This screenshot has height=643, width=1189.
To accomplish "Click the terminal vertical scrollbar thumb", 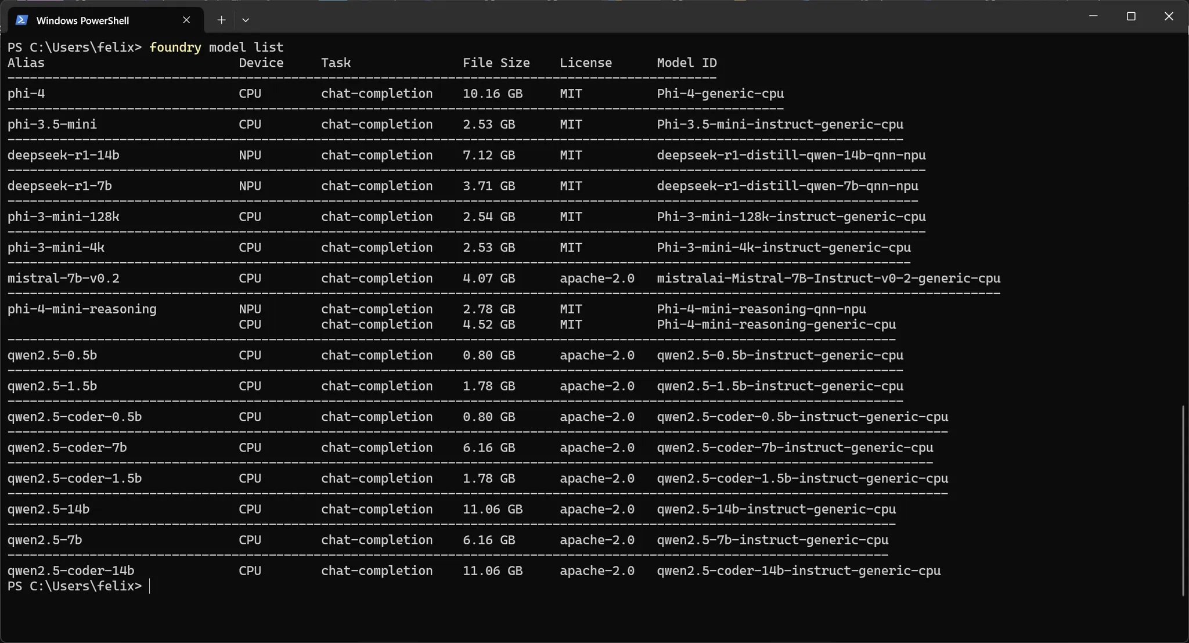I will (x=1183, y=500).
